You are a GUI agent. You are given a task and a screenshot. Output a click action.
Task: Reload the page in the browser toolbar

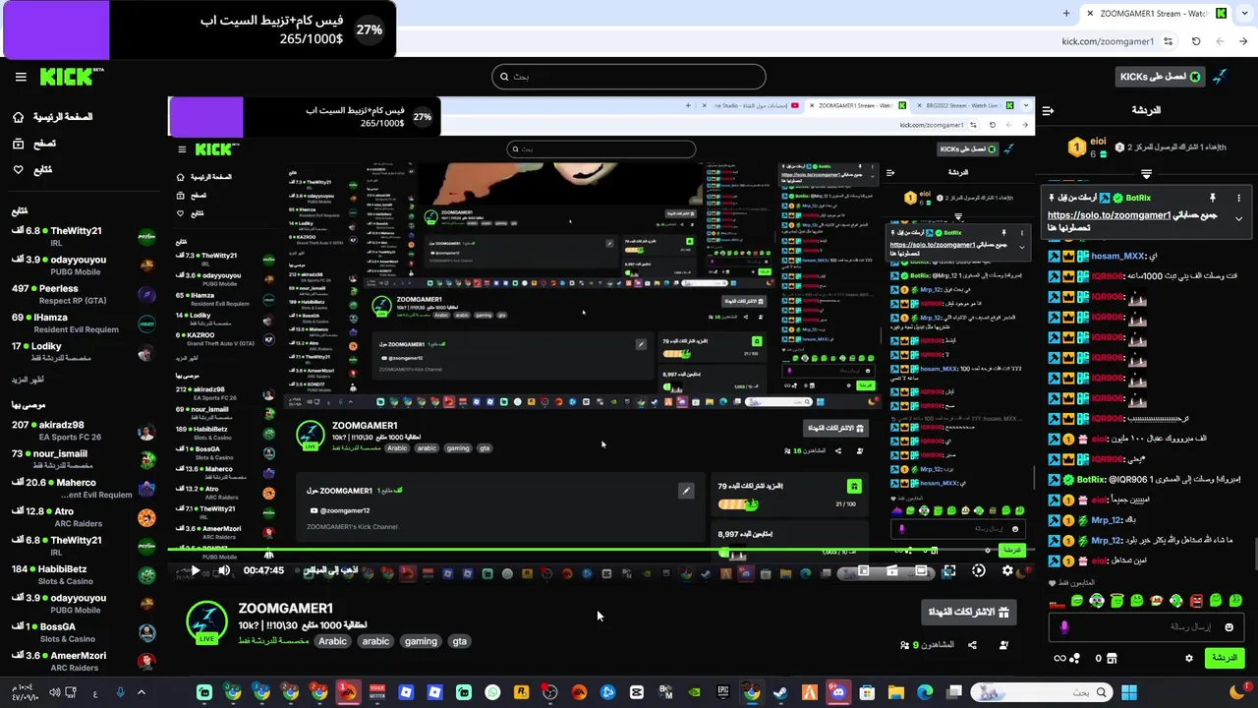1196,41
